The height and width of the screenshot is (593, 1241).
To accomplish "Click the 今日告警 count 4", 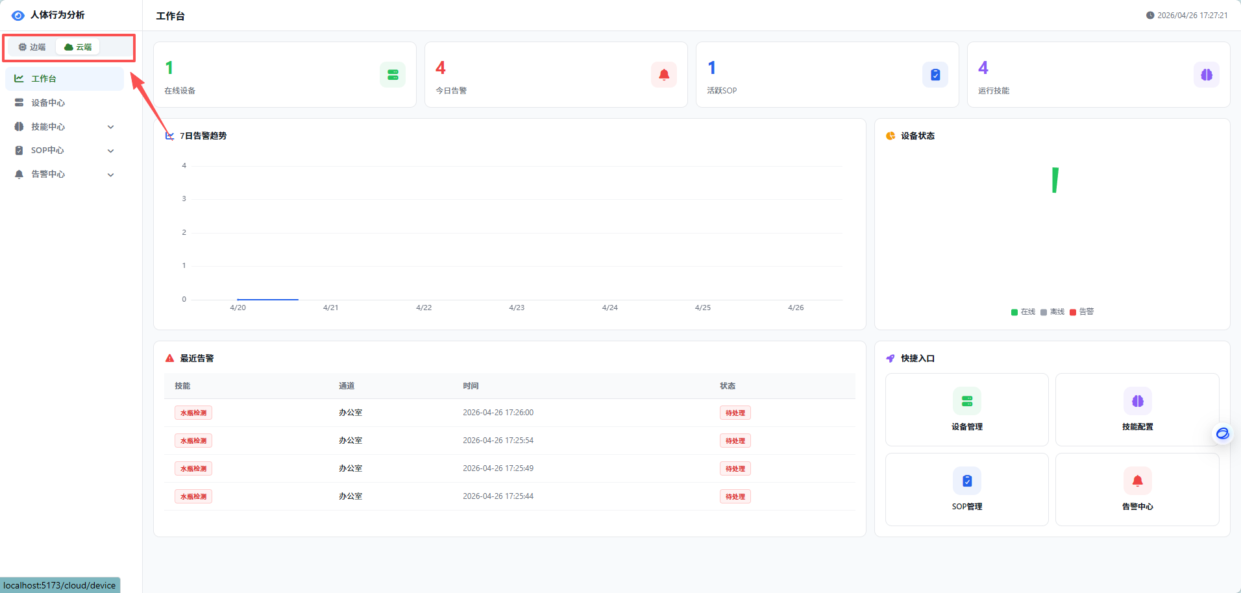I will (441, 67).
